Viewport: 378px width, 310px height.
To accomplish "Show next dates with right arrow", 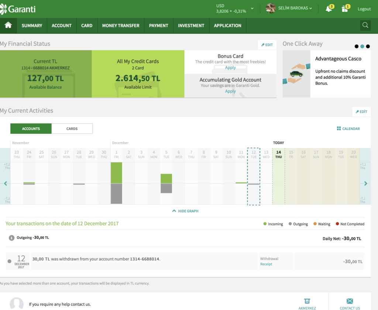I will pos(365,183).
